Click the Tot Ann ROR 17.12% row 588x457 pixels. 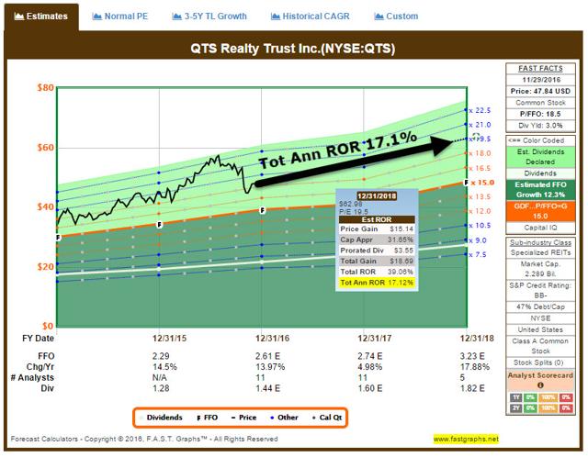click(x=377, y=283)
